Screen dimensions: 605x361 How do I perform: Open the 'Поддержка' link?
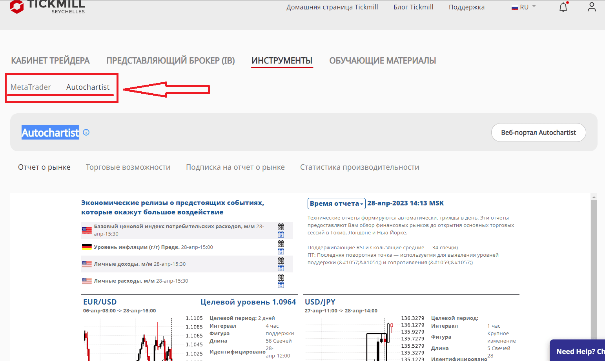[x=467, y=7]
